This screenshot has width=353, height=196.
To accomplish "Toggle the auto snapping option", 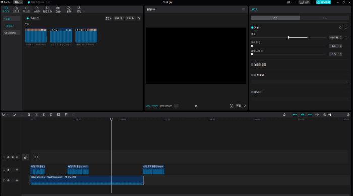I will (303, 115).
